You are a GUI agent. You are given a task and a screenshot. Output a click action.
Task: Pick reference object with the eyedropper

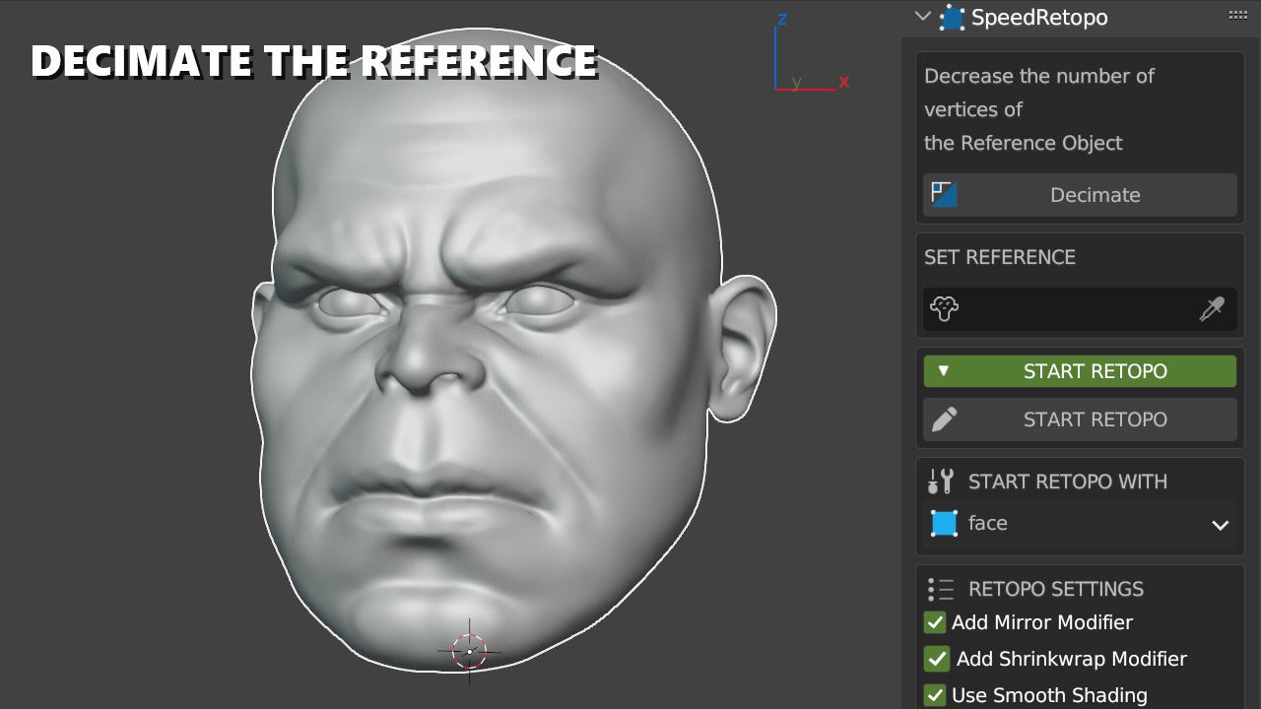(x=1211, y=309)
